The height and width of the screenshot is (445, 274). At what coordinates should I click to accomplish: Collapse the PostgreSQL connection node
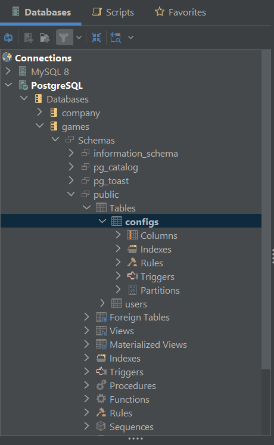point(8,85)
